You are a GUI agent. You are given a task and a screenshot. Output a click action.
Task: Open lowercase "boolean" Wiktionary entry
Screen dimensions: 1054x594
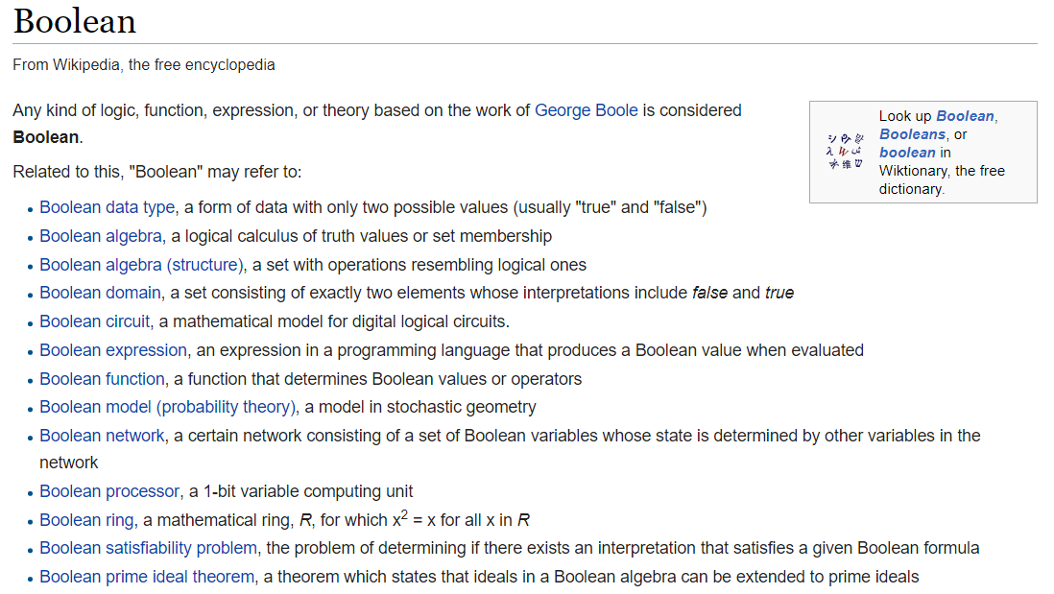coord(906,153)
